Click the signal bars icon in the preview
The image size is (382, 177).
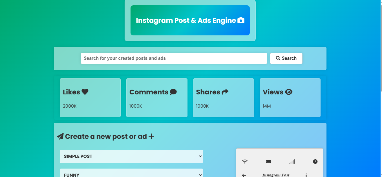tap(292, 161)
